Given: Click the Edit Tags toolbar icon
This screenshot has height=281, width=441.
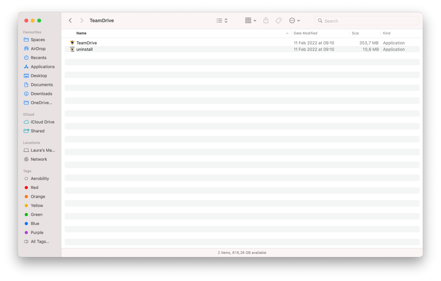Looking at the screenshot, I should pyautogui.click(x=278, y=20).
